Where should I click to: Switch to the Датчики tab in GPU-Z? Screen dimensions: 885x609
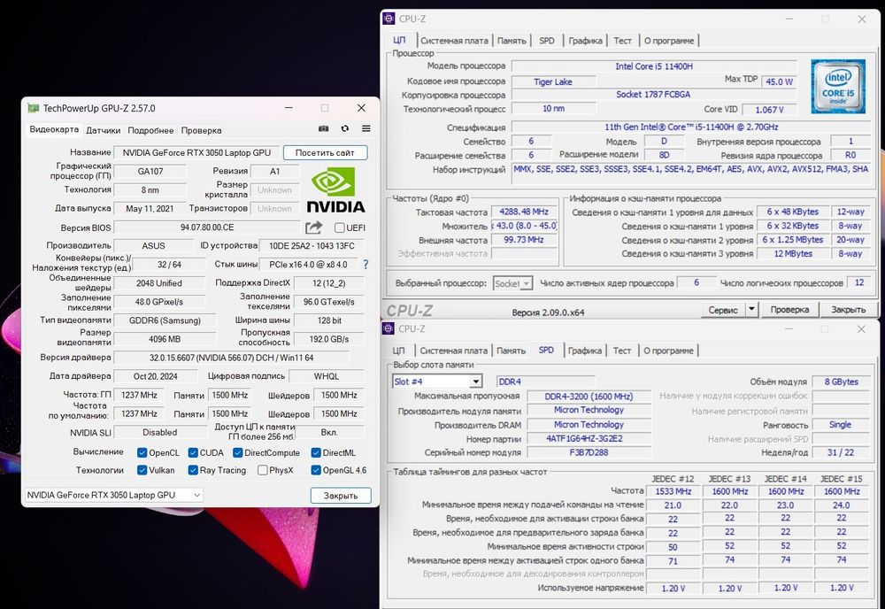104,130
